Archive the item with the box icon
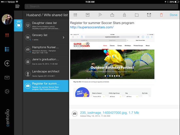This screenshot has height=135, width=180. point(87,15)
